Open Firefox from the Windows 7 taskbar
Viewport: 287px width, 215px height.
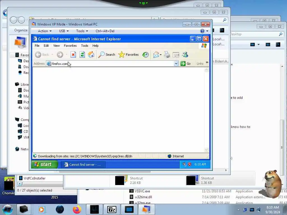[77, 209]
